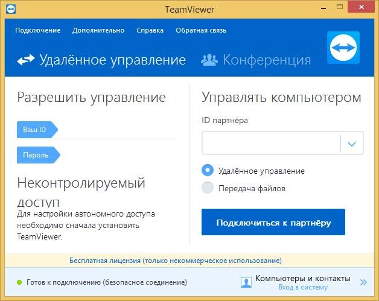Click the Вход в систему link
The image size is (379, 301).
[303, 287]
